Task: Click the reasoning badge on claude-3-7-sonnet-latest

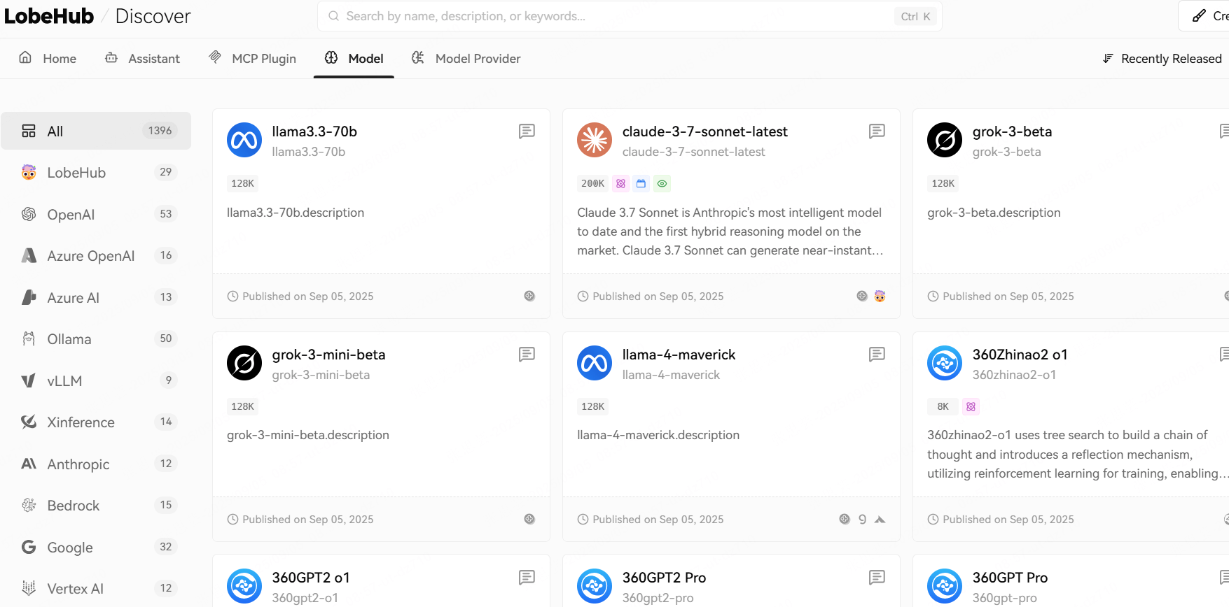Action: pyautogui.click(x=620, y=183)
